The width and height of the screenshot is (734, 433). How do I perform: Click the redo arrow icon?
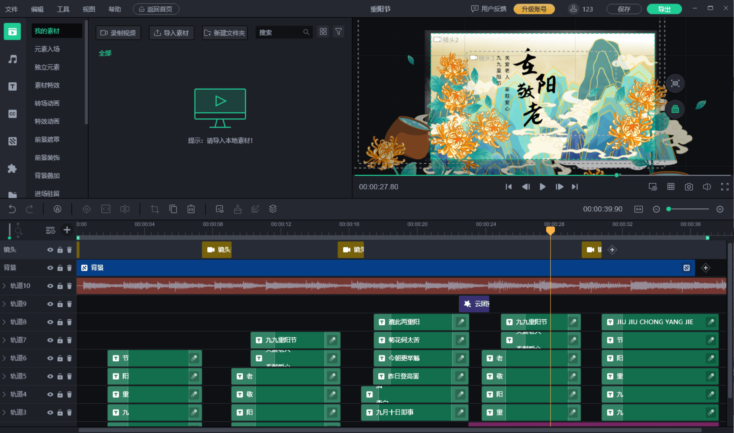[x=30, y=209]
